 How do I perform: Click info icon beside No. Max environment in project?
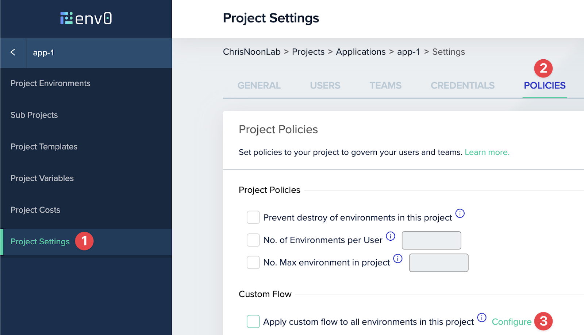398,259
